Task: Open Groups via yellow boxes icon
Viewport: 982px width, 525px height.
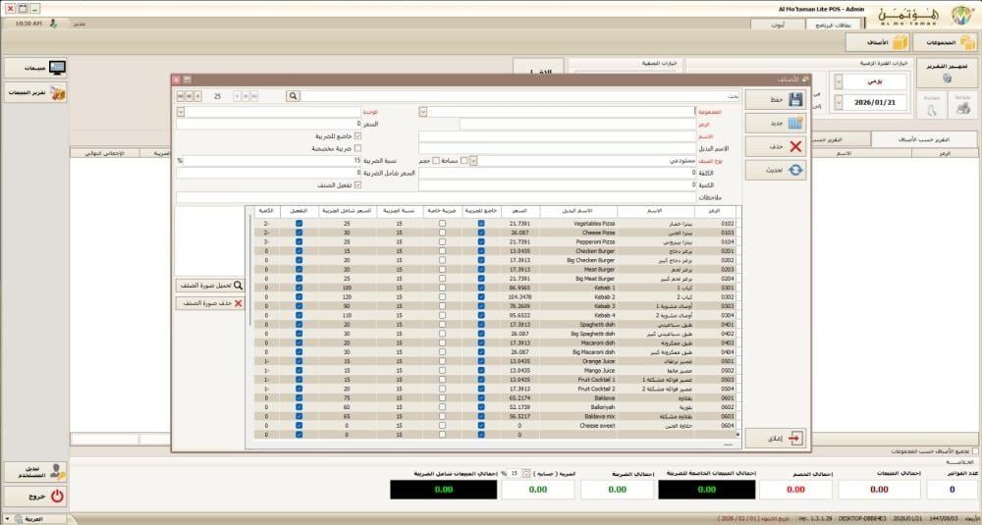Action: pyautogui.click(x=946, y=42)
